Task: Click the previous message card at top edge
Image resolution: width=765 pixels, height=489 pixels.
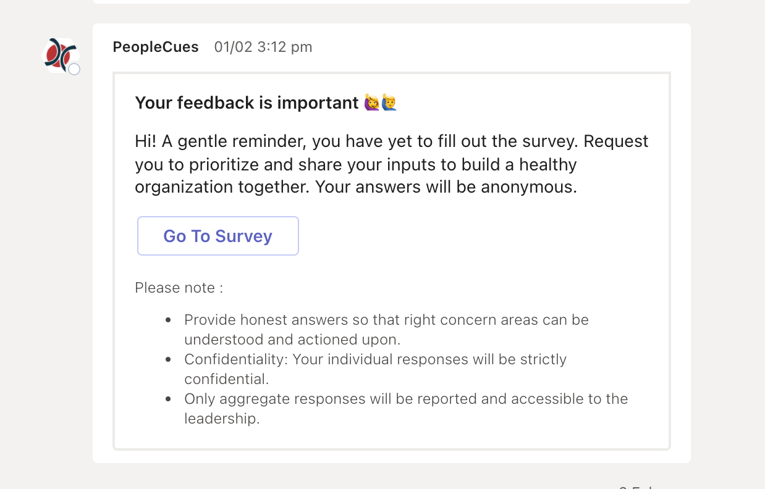Action: click(392, 2)
